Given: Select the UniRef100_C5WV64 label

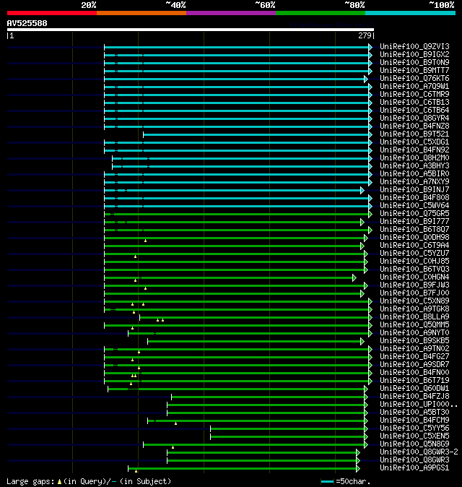Looking at the screenshot, I should pos(414,206).
